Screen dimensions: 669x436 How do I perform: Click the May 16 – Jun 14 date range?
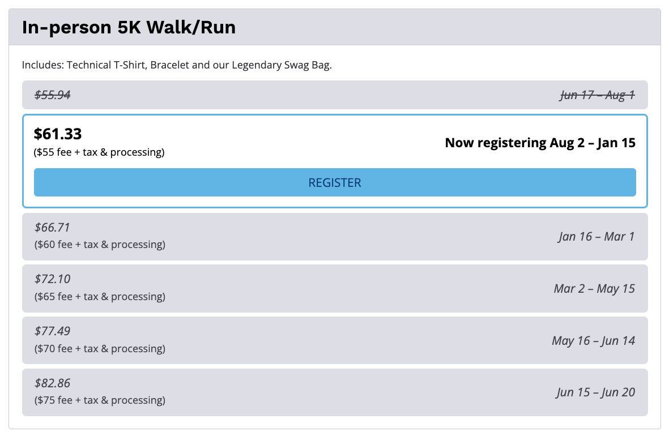point(593,341)
